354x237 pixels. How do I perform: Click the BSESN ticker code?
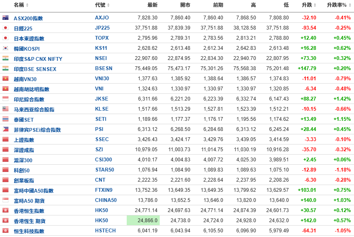[x=103, y=68]
